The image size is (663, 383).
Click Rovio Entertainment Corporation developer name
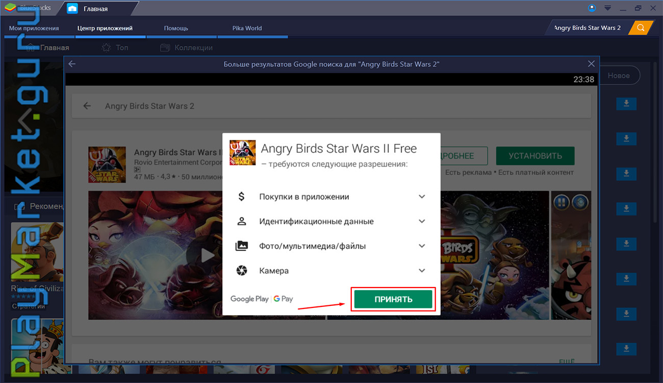pos(178,162)
